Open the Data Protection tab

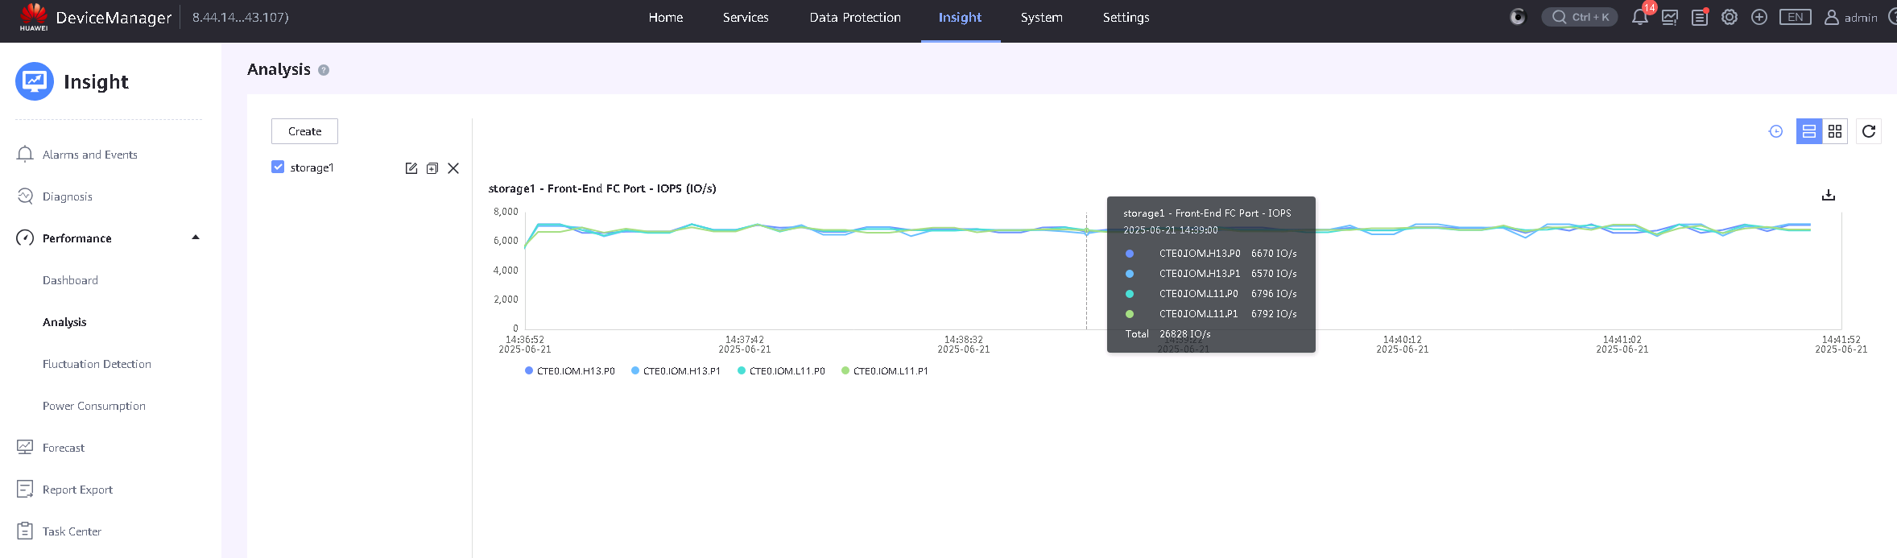tap(855, 17)
